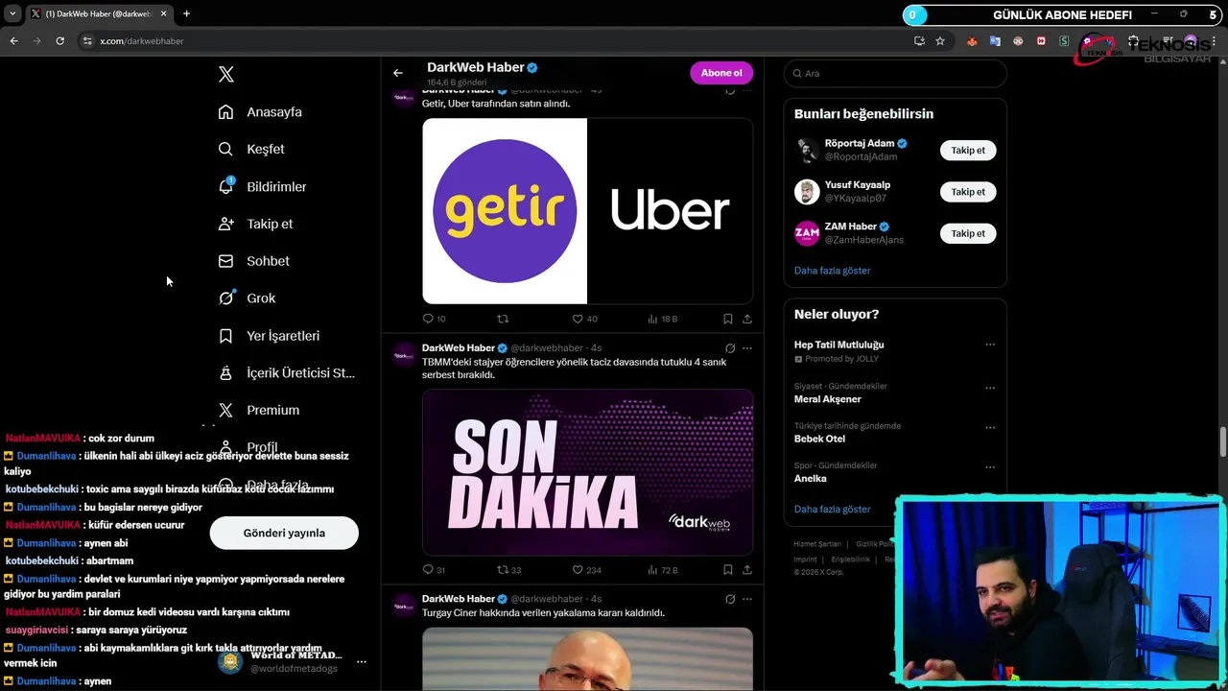1228x691 pixels.
Task: Open DarkWeb Haber avatar on TBMM post
Action: (x=404, y=354)
